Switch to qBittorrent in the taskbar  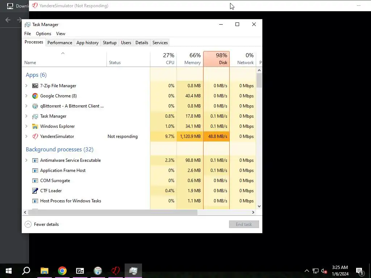[98, 271]
